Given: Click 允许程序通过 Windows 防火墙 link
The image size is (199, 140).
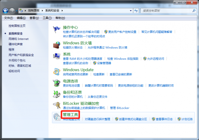Looking at the screenshot, I should click(x=107, y=47).
